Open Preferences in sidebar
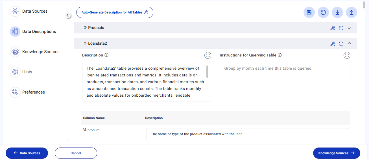369x161 pixels. pos(33,92)
